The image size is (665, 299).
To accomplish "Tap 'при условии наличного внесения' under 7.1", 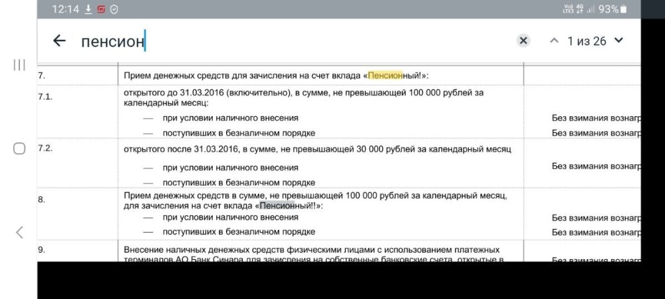I will 230,118.
